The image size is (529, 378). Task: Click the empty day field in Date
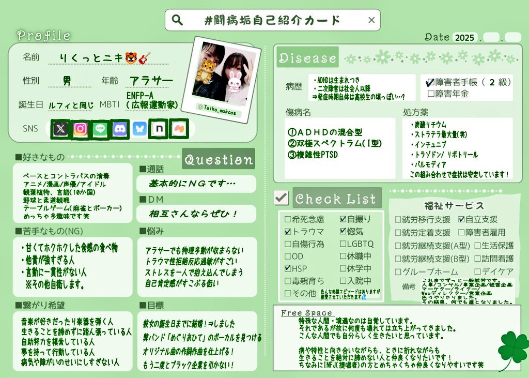click(513, 37)
